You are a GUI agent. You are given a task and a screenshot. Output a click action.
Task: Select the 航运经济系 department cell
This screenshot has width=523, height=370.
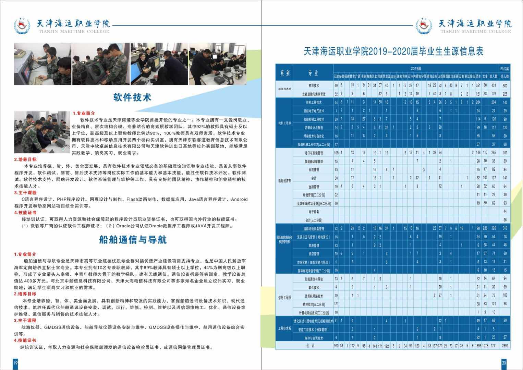(285, 182)
